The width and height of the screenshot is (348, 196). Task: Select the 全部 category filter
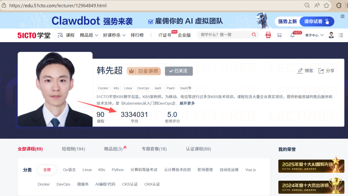tap(47, 170)
